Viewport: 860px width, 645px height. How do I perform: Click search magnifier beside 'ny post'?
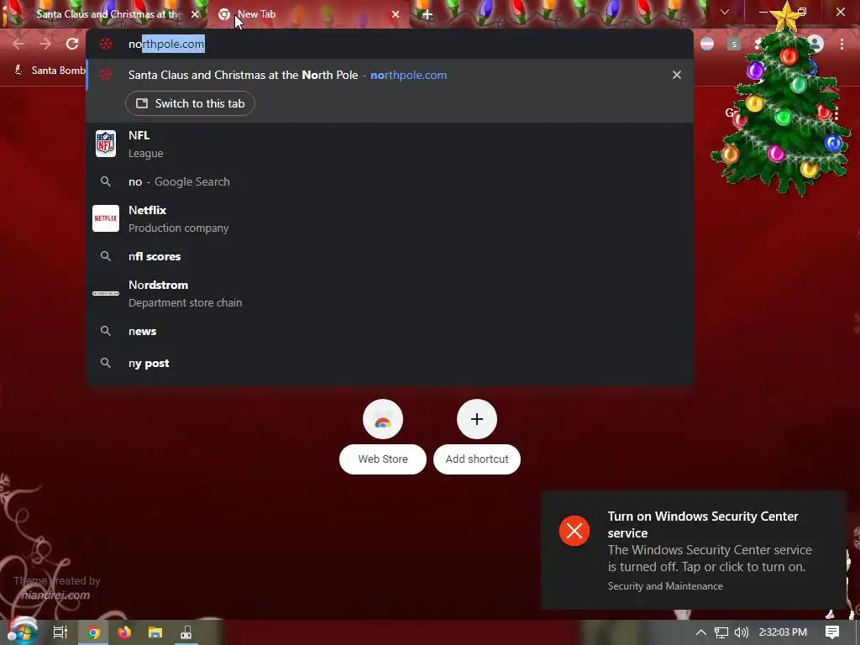[106, 363]
